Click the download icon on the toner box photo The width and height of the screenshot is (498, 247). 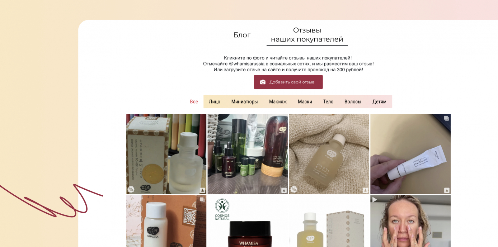(203, 190)
